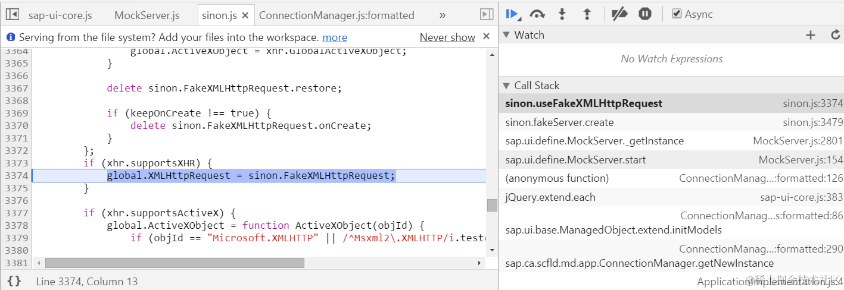Click the MockServer.js:154 location link

click(x=801, y=160)
